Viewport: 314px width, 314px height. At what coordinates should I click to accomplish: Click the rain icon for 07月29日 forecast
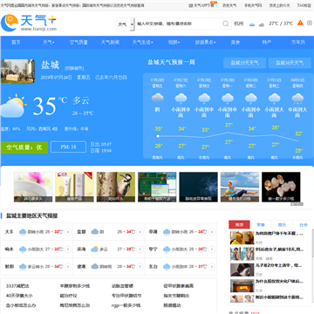pyautogui.click(x=228, y=99)
